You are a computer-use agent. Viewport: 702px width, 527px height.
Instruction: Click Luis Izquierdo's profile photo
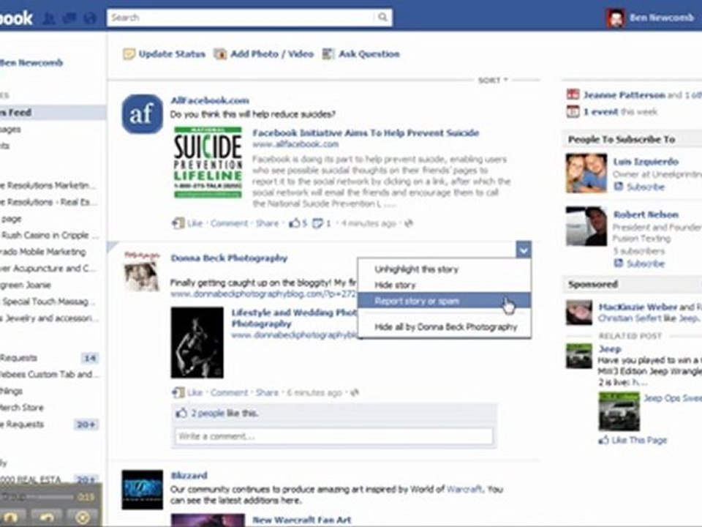pos(586,173)
